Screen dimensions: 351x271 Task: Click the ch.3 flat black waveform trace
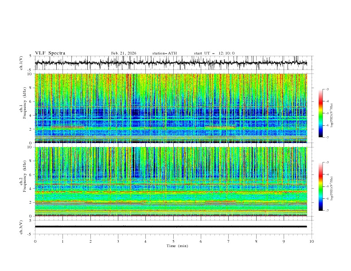coord(171,227)
